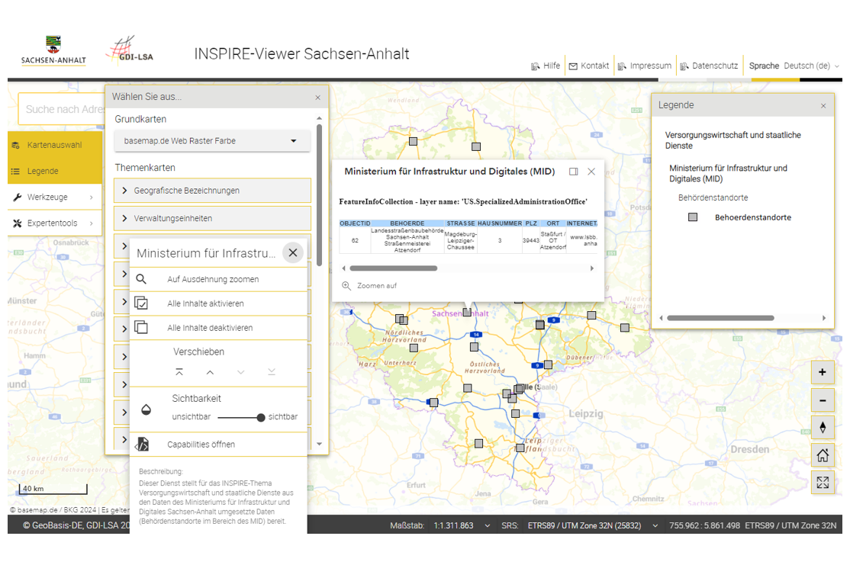850x565 pixels.
Task: Enter fullscreen map mode
Action: tap(822, 483)
